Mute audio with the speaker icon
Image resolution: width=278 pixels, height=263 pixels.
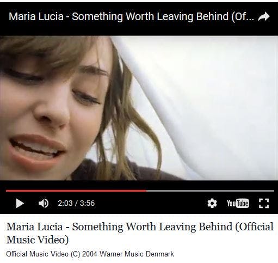tap(44, 203)
